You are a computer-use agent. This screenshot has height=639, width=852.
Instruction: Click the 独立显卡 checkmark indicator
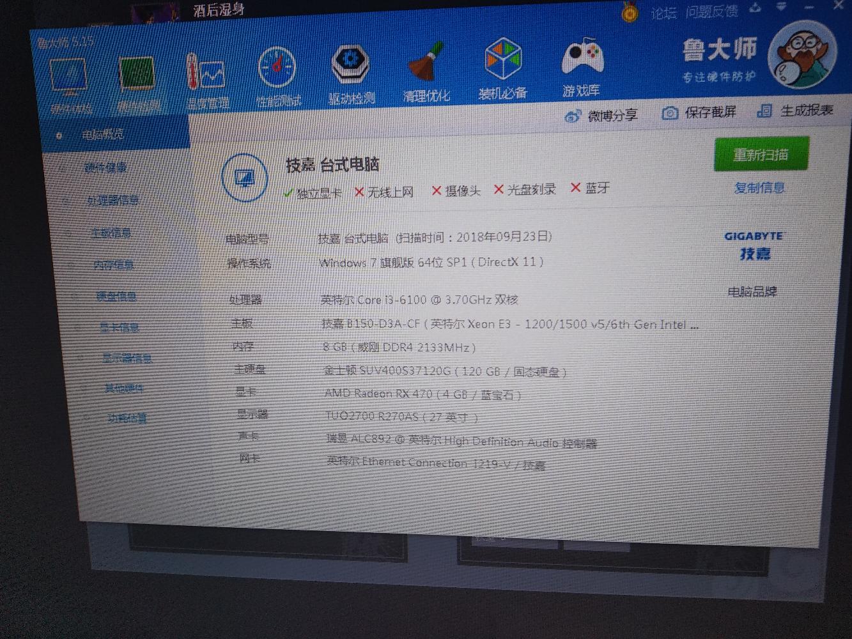[x=313, y=193]
